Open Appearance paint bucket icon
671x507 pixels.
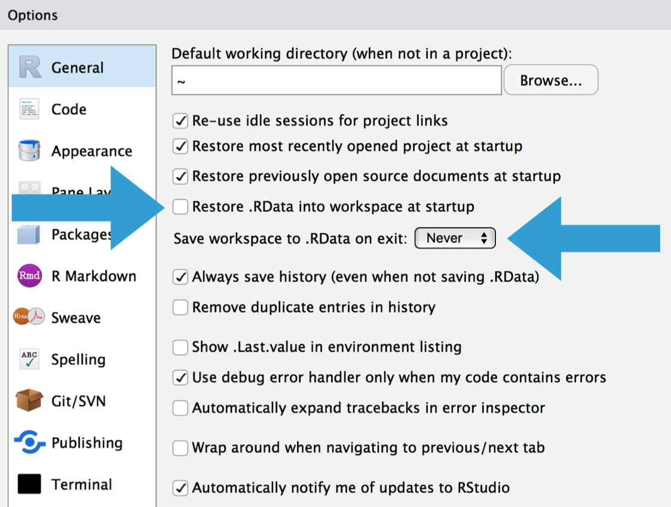click(29, 150)
